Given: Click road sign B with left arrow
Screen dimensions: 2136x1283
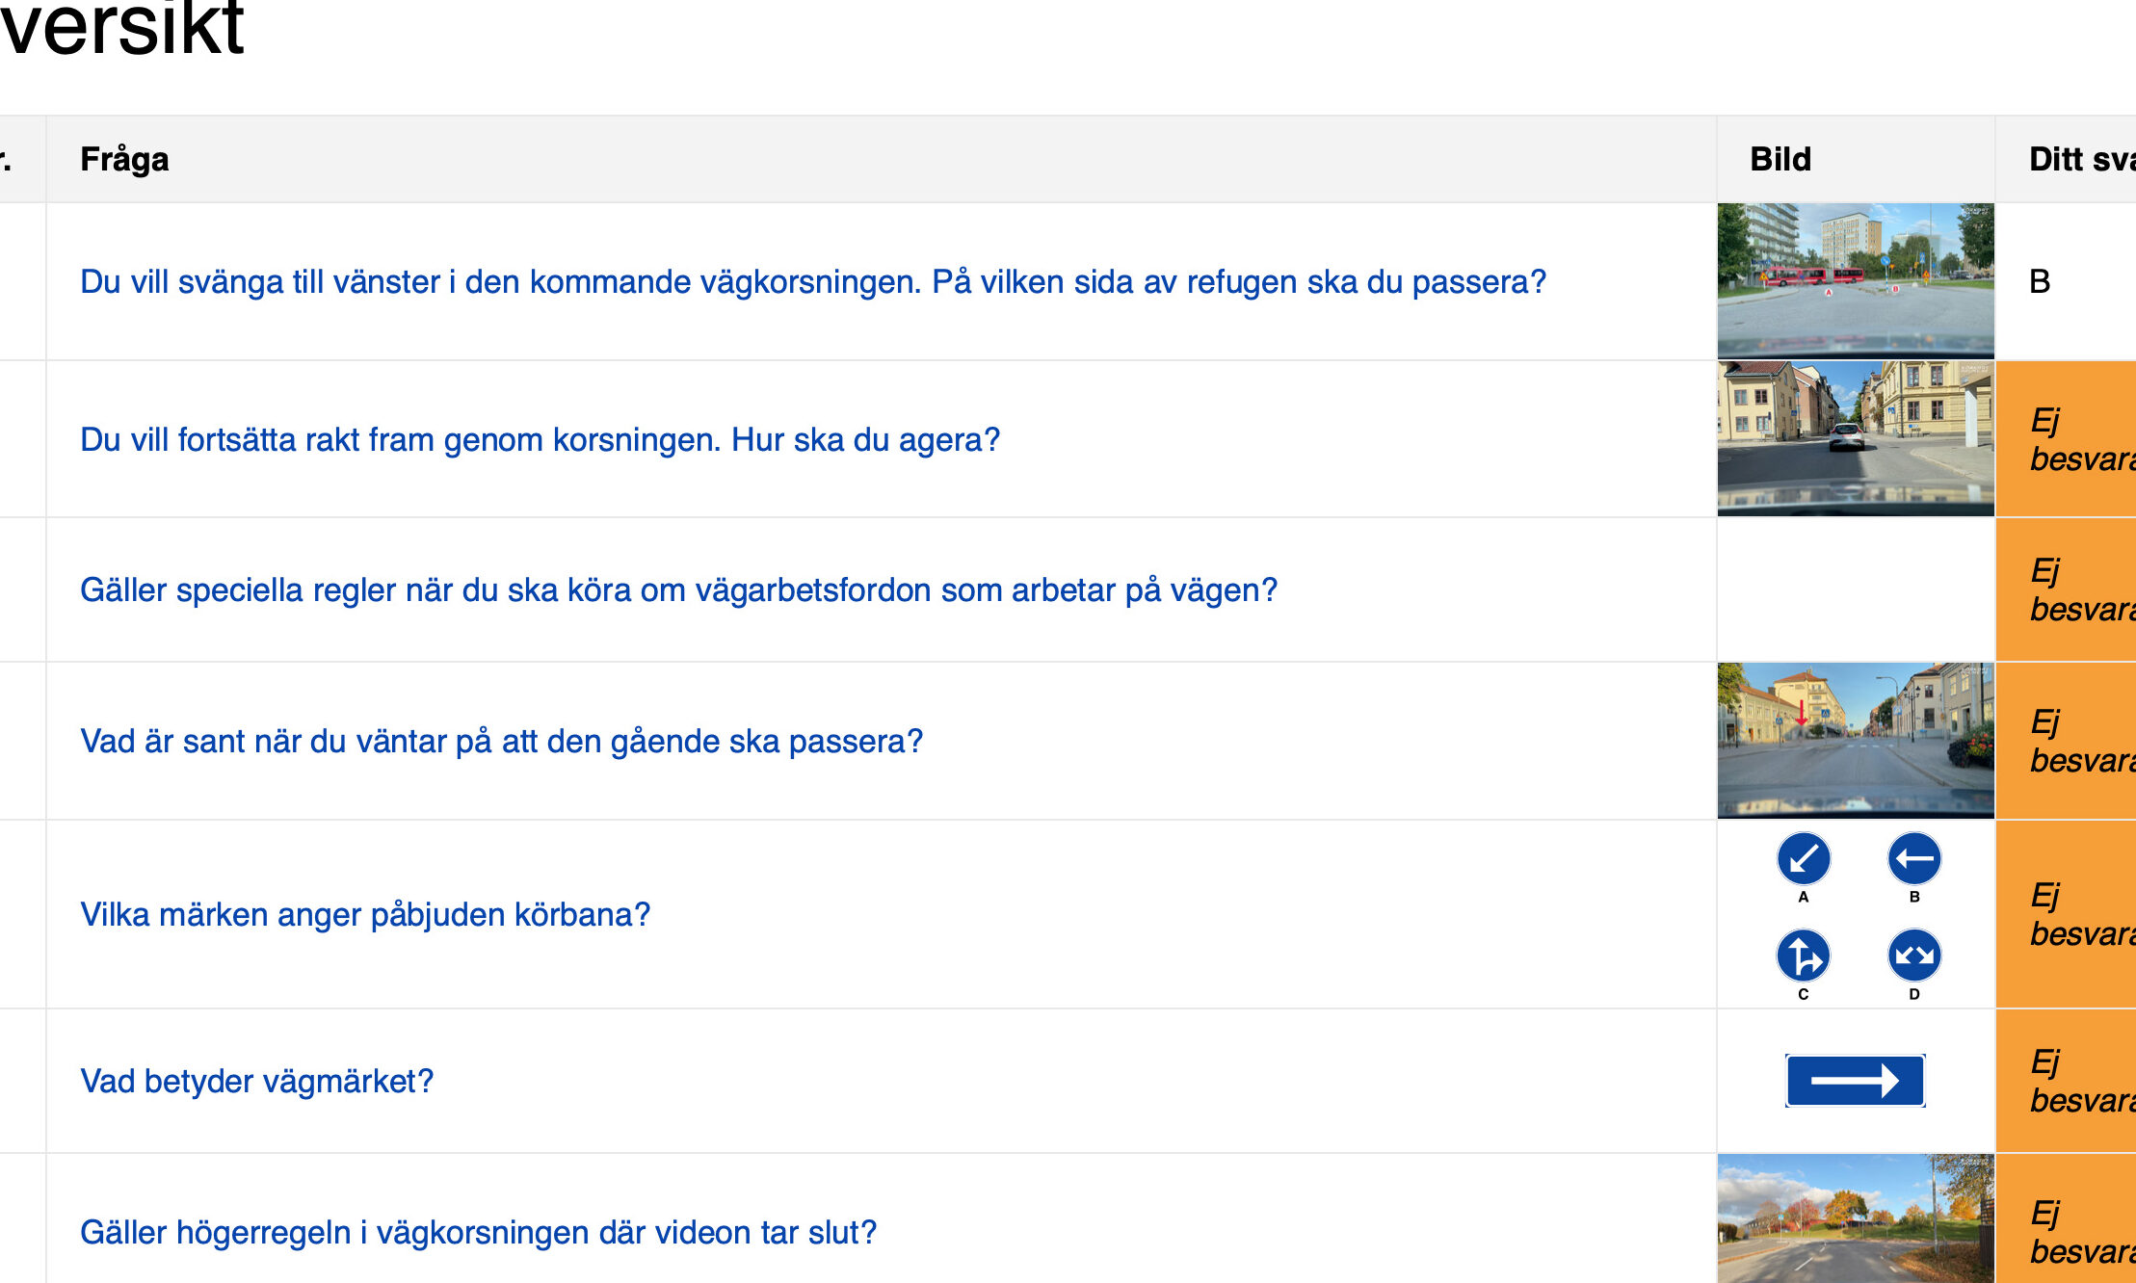Looking at the screenshot, I should click(1914, 858).
